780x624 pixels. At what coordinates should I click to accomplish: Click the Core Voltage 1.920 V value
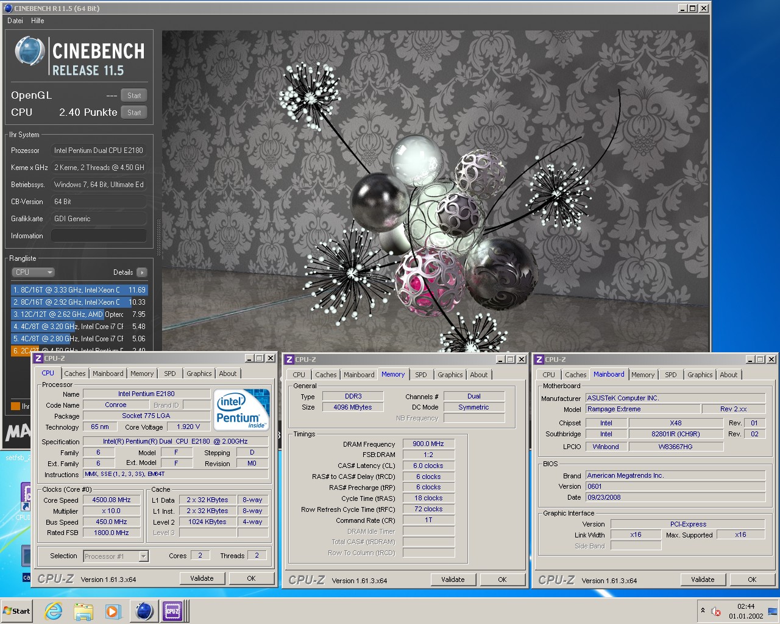[x=188, y=427]
